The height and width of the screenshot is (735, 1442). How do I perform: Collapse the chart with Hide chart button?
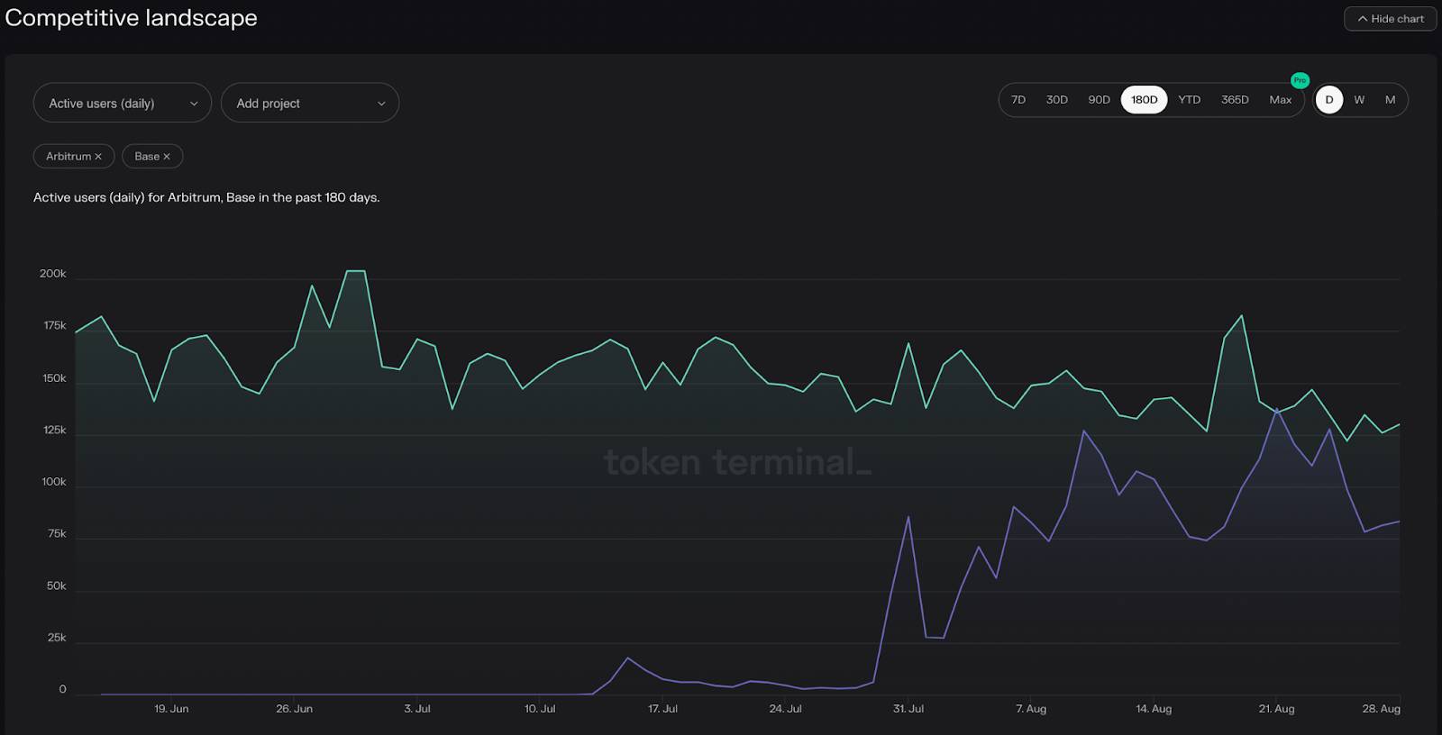pos(1390,19)
